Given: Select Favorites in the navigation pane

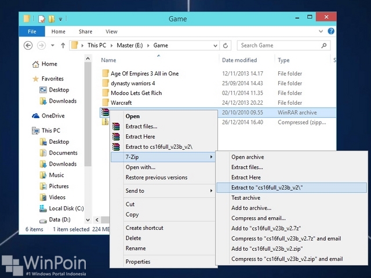Looking at the screenshot, I should coord(52,79).
